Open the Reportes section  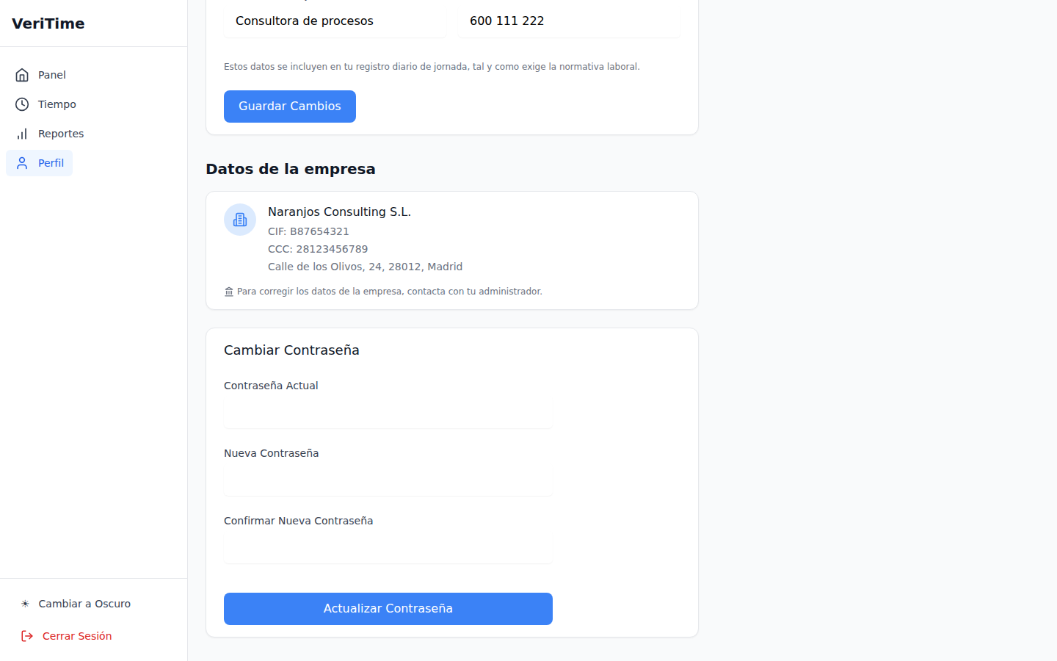49,134
